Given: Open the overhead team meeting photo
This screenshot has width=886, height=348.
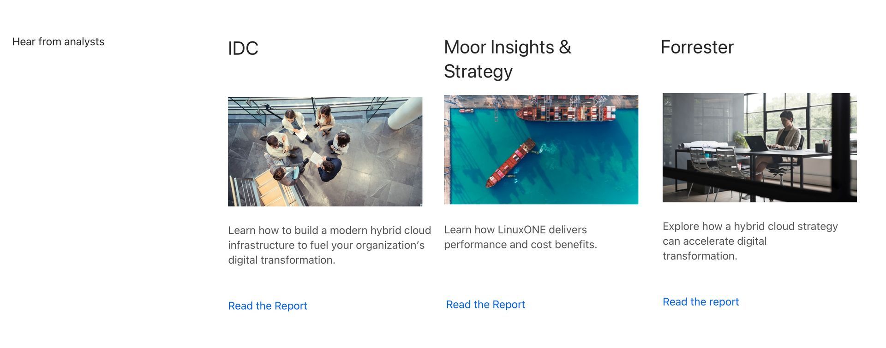Looking at the screenshot, I should coord(325,152).
